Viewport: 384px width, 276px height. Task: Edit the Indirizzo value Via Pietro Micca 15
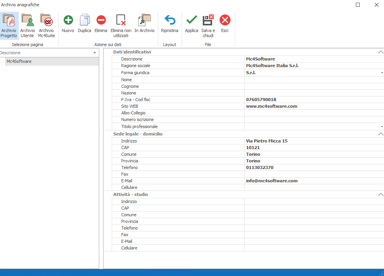point(314,141)
